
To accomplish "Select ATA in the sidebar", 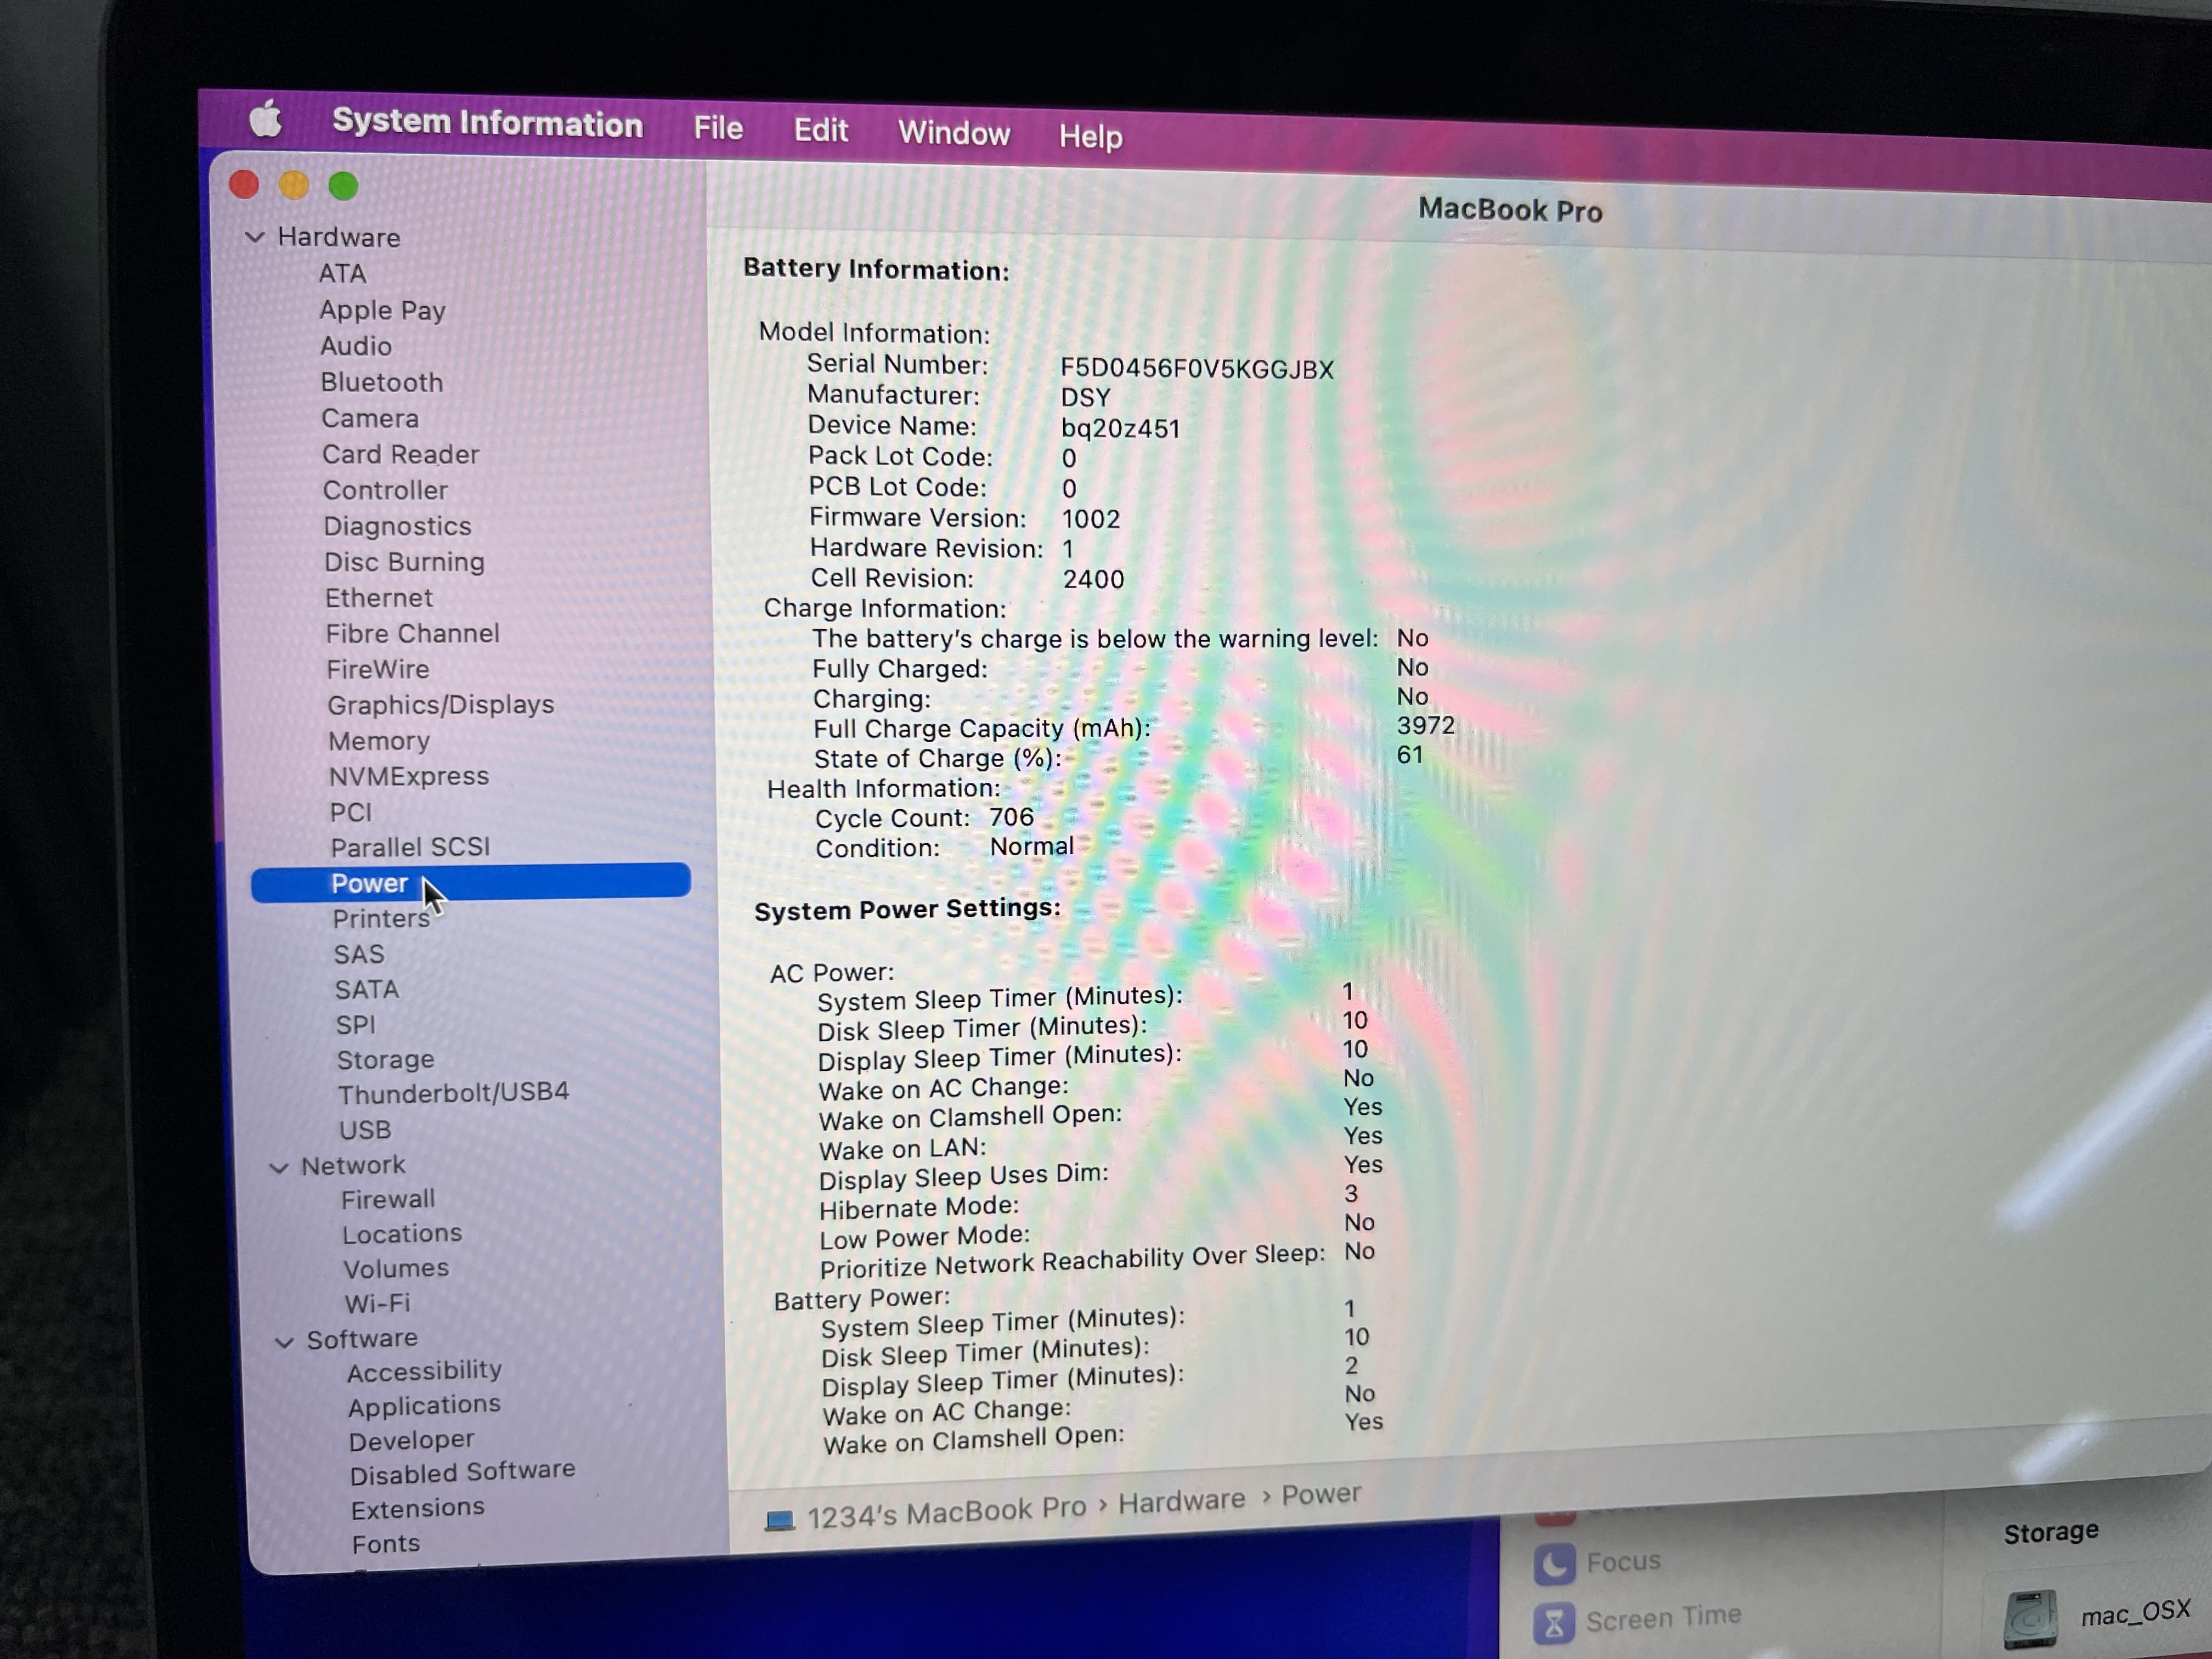I will point(342,273).
